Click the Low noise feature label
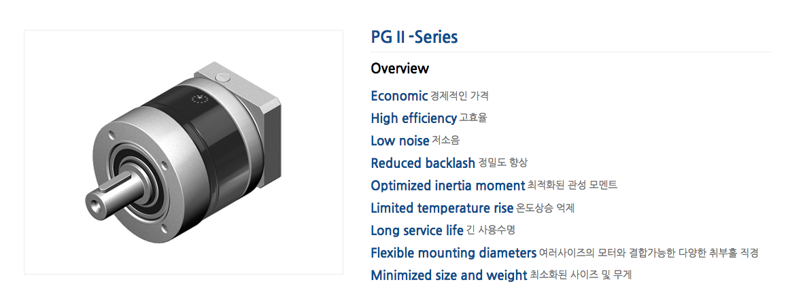This screenshot has width=786, height=295. pyautogui.click(x=400, y=141)
